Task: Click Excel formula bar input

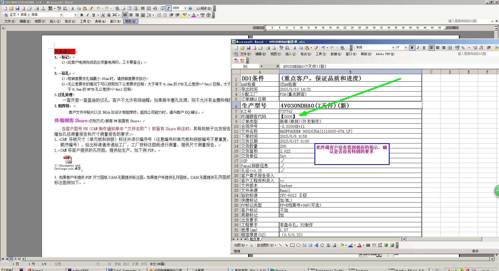Action: click(x=390, y=67)
